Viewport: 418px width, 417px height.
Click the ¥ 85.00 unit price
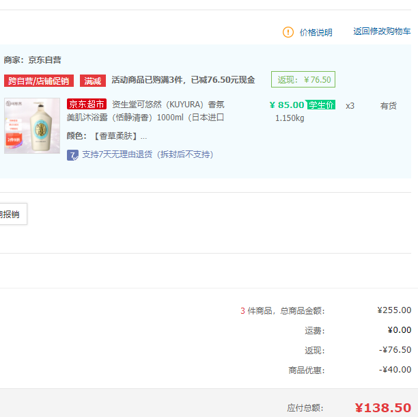pyautogui.click(x=287, y=105)
